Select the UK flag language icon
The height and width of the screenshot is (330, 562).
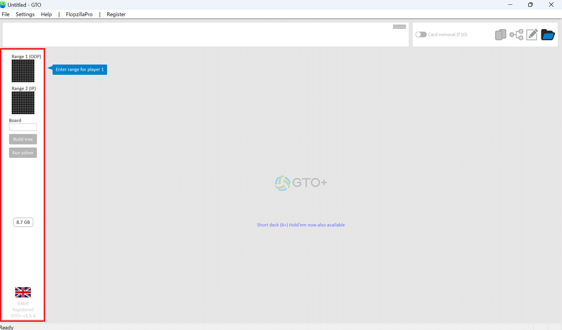click(x=23, y=293)
